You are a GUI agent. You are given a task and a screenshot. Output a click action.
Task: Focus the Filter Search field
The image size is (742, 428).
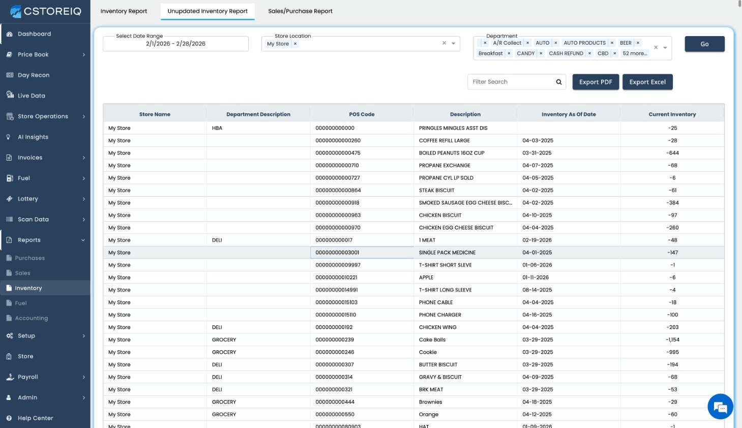click(x=511, y=82)
